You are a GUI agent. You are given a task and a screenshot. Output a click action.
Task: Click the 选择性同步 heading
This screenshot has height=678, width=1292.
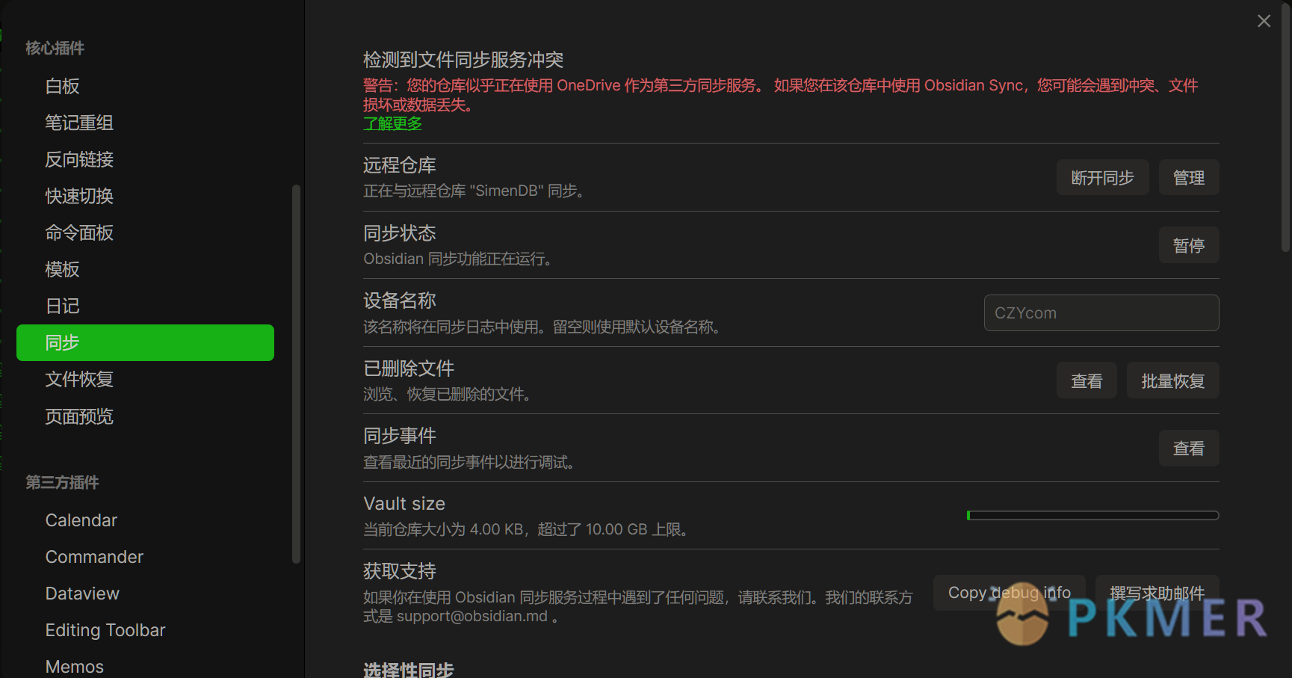[409, 670]
